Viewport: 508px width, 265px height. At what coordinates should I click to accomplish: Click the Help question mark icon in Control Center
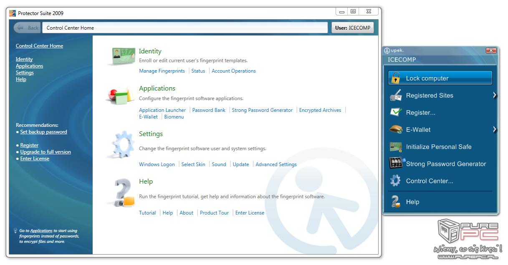(123, 192)
